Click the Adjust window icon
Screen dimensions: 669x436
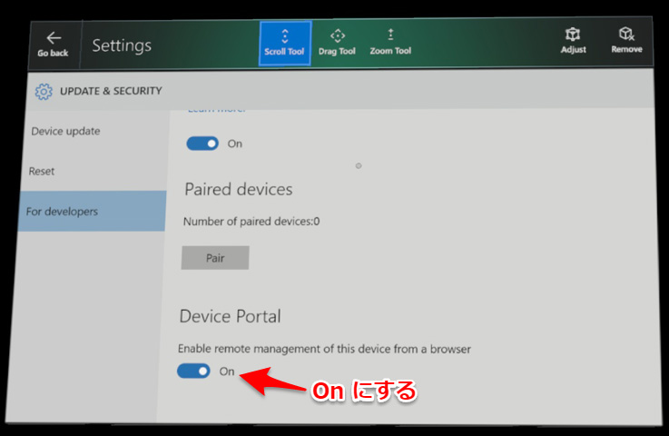[x=573, y=42]
